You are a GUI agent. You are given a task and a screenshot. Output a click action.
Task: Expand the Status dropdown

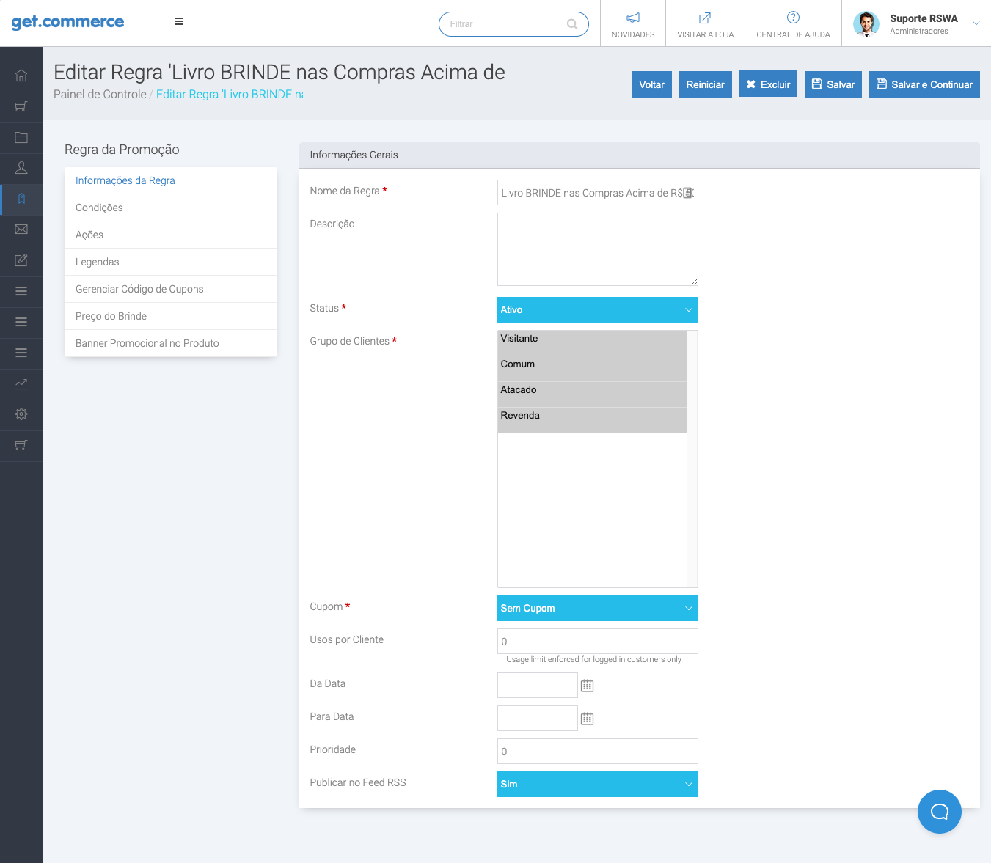pyautogui.click(x=597, y=310)
